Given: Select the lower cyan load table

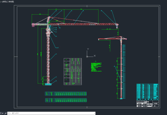Looking at the screenshot, I should click(66, 100).
